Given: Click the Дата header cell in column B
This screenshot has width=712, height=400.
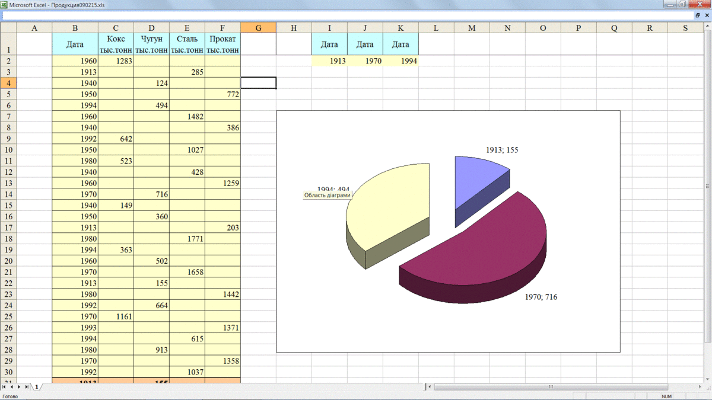Looking at the screenshot, I should 75,44.
